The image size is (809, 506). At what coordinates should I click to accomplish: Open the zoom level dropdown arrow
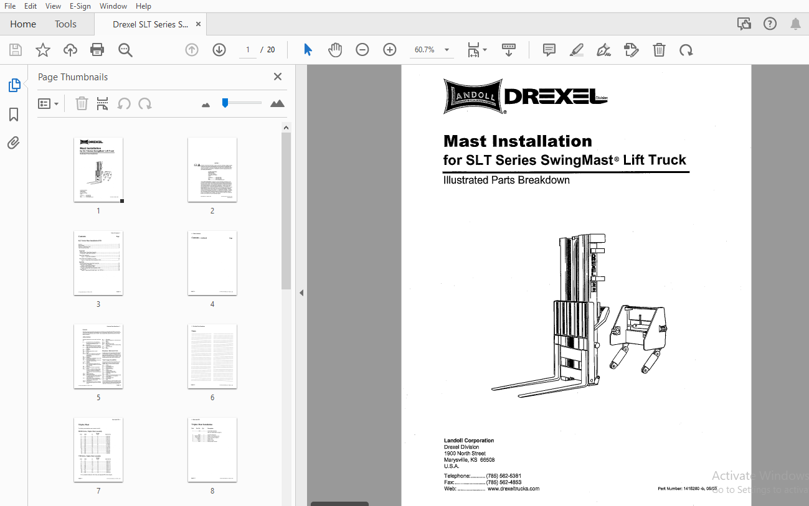coord(447,50)
